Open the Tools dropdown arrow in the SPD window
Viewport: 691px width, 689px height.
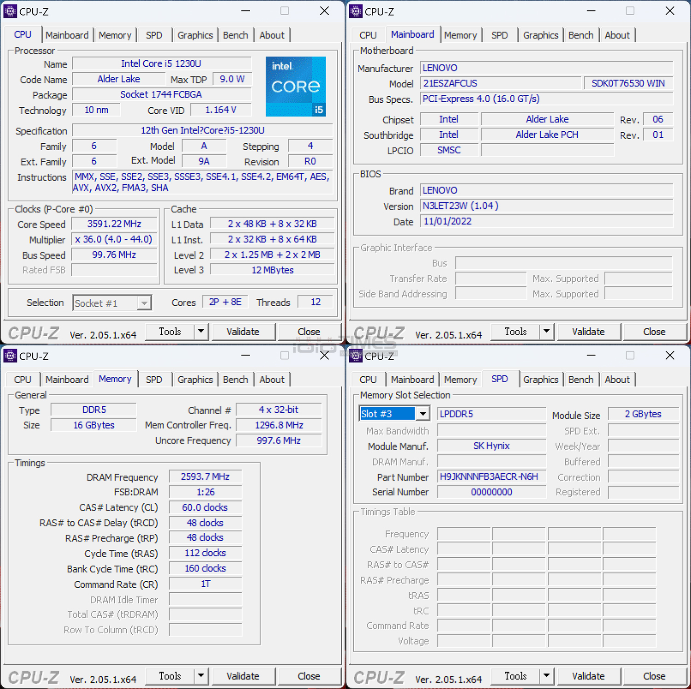point(546,676)
